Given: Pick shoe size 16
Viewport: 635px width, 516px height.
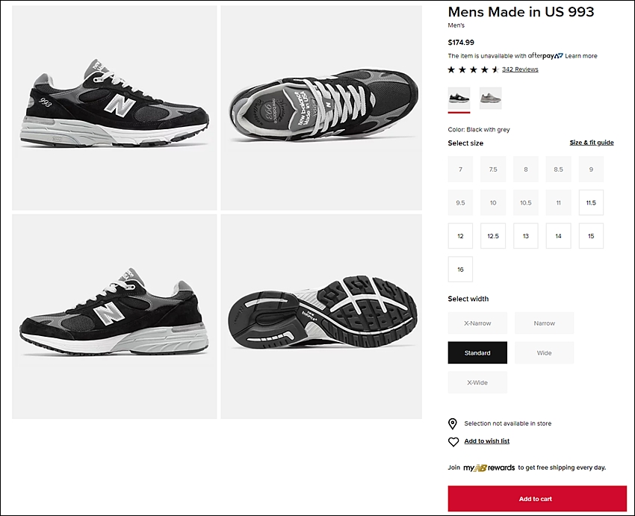Looking at the screenshot, I should (x=460, y=269).
